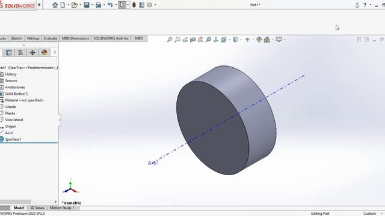Select Axis1 in the feature tree
The image size is (385, 216).
10,133
